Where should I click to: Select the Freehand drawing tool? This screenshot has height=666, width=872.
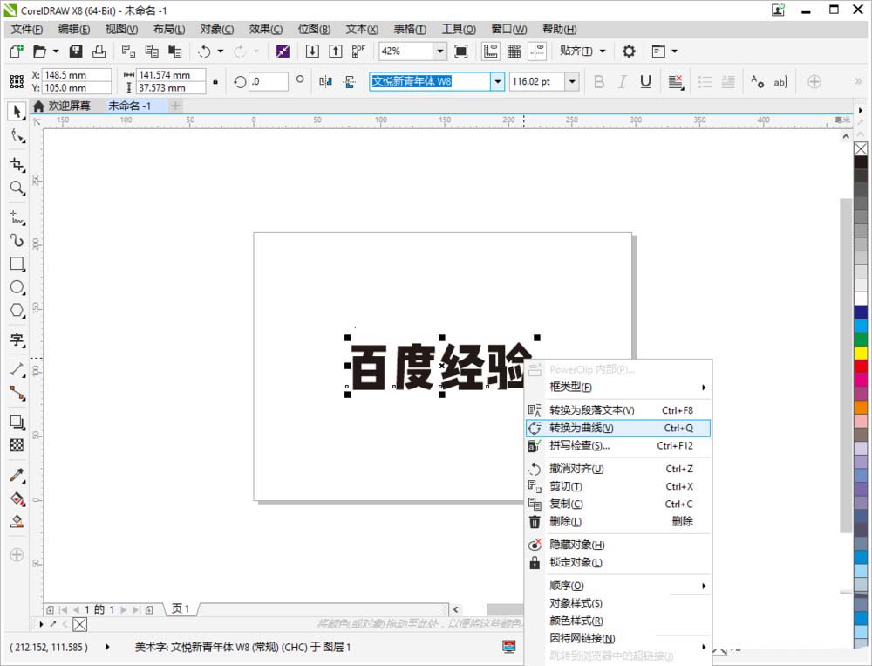16,216
